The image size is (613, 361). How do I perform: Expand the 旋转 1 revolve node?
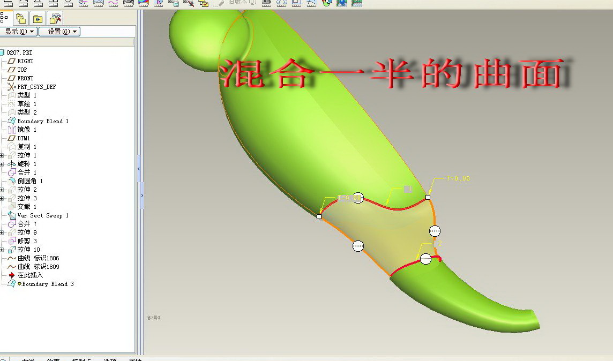pyautogui.click(x=2, y=164)
